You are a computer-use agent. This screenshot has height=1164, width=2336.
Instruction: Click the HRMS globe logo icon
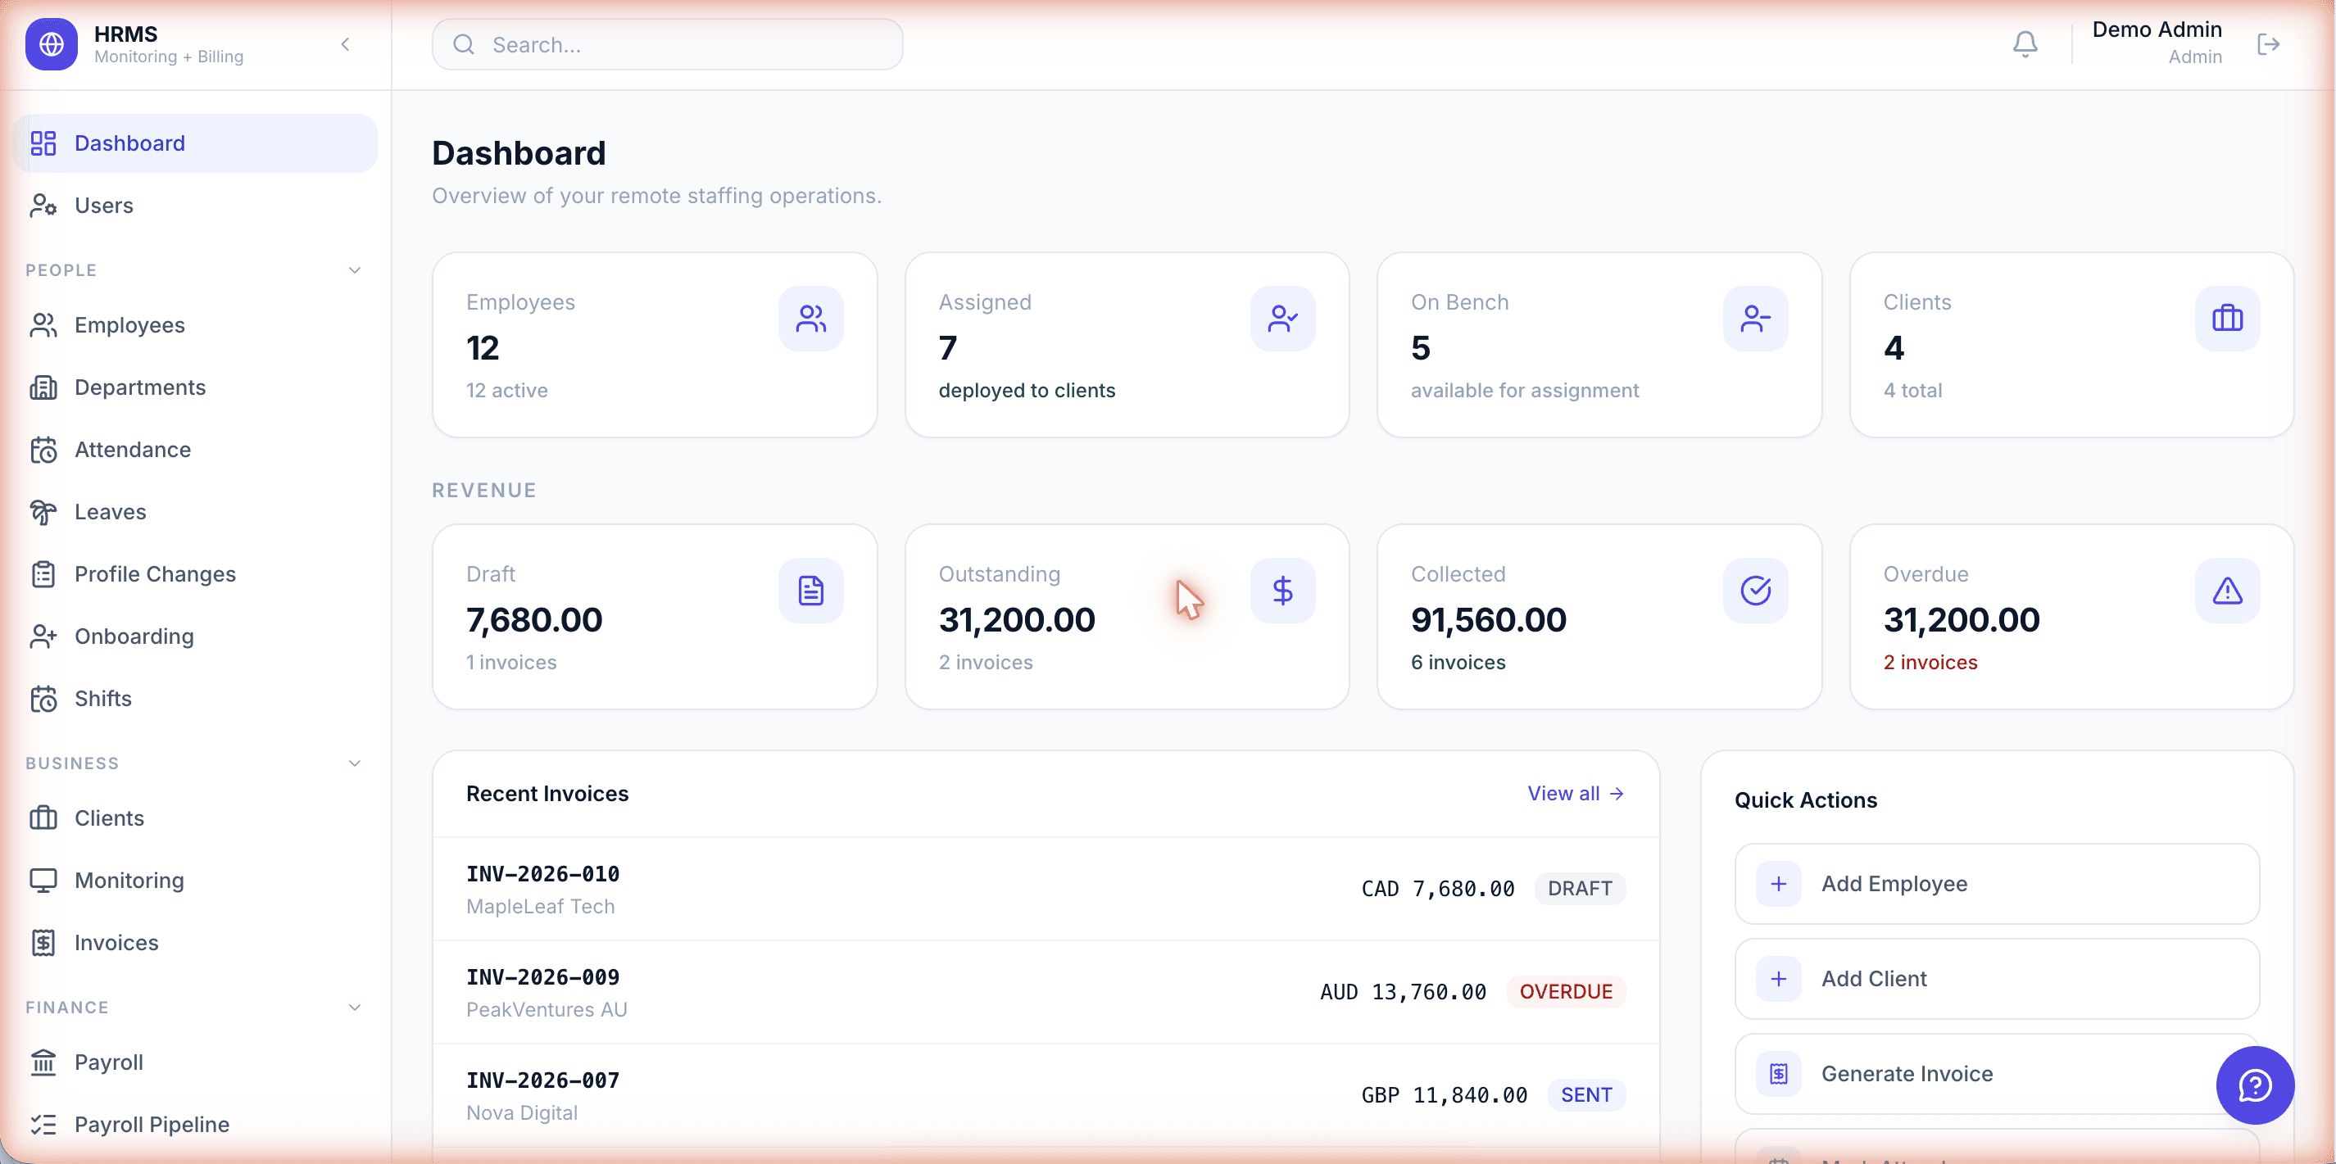[52, 44]
